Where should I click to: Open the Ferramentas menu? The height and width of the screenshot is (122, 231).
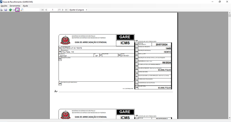15,6
